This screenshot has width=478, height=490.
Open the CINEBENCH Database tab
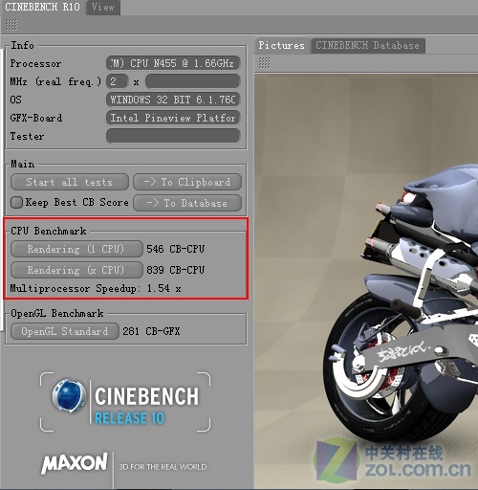pyautogui.click(x=367, y=45)
